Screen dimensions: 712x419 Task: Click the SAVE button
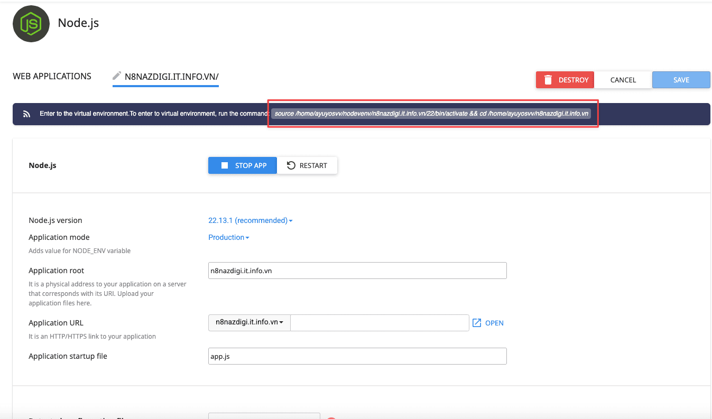click(x=681, y=80)
